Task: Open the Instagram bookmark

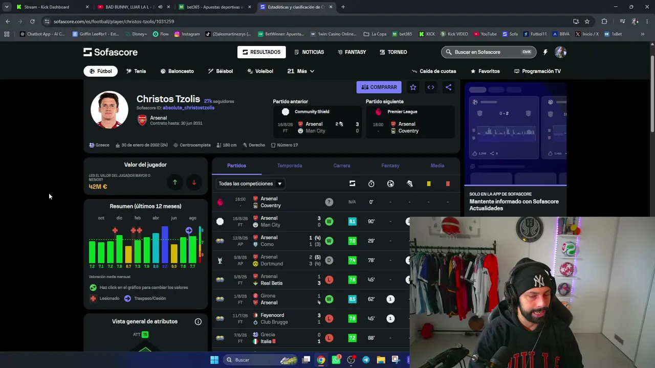Action: 187,34
